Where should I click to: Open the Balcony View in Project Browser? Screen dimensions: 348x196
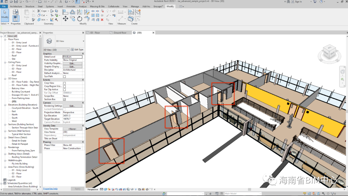point(18,88)
